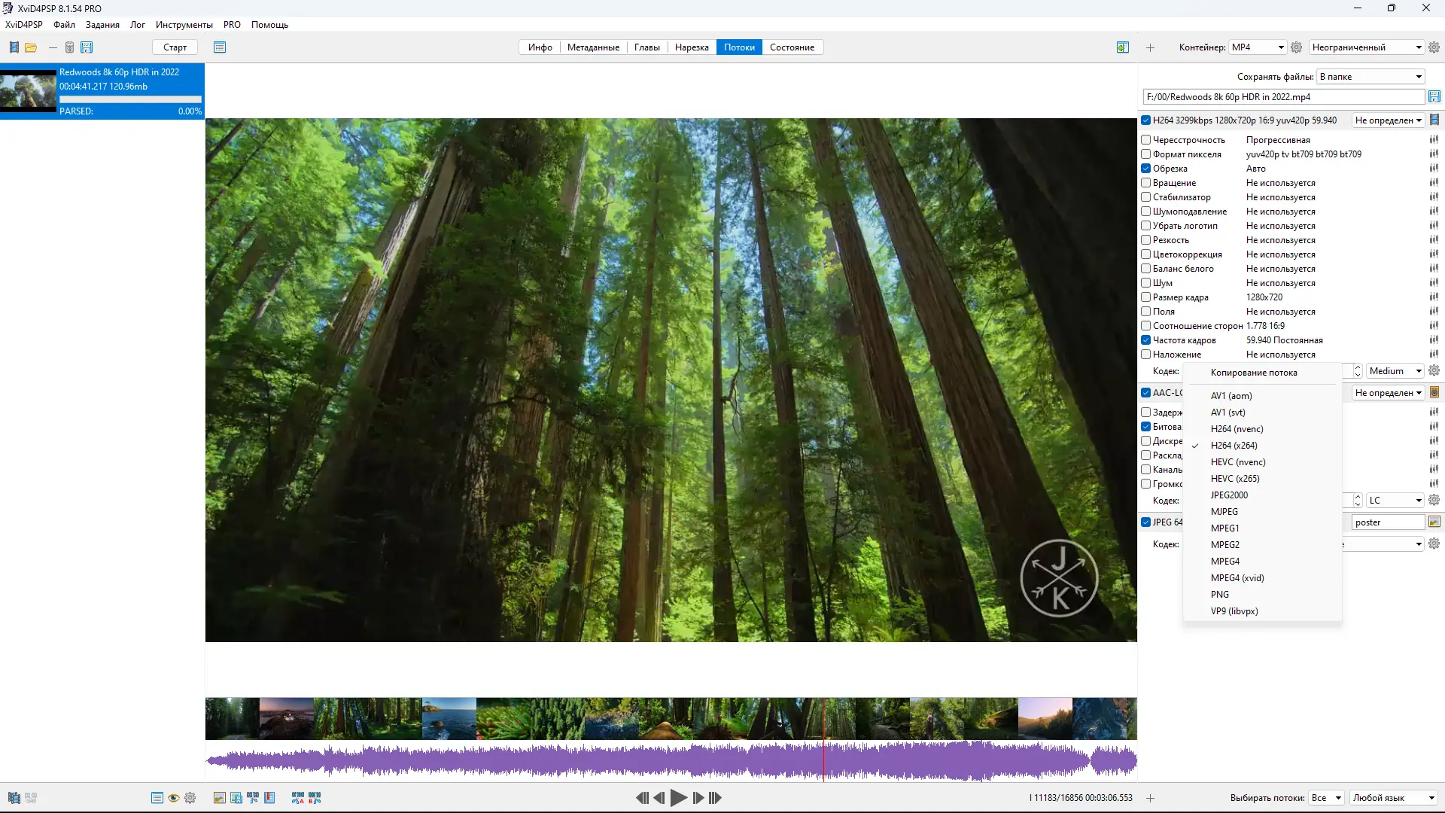Screen dimensions: 1445x813
Task: Open the Контейнер MP4 dropdown
Action: 1257,47
